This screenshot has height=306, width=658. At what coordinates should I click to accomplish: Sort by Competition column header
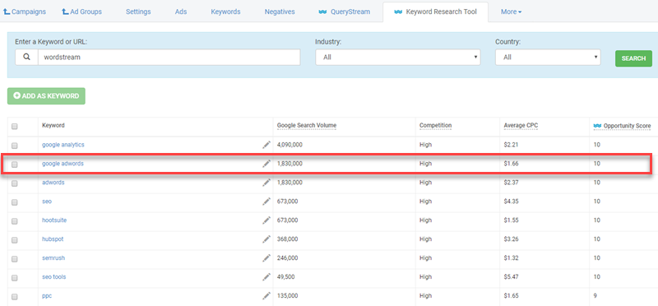[436, 126]
